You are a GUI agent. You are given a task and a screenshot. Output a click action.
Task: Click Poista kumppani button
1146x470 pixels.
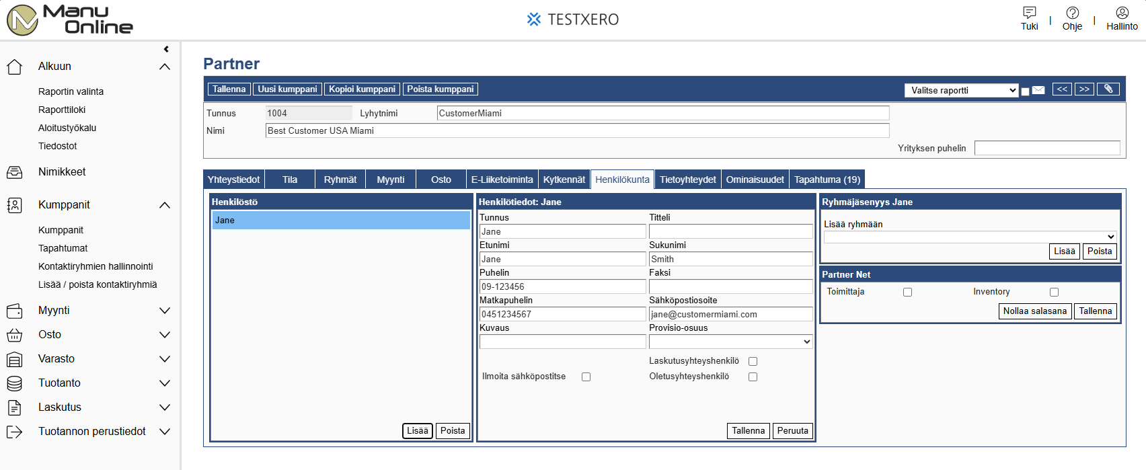pos(441,89)
